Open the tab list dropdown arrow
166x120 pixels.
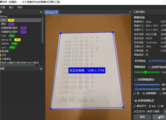pos(130,12)
